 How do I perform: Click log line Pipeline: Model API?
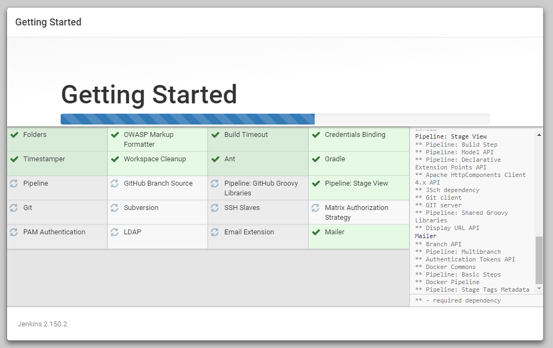pos(454,152)
